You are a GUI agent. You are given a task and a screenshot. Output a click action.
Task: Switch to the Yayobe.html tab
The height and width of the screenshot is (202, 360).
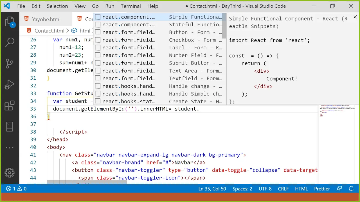tap(46, 19)
